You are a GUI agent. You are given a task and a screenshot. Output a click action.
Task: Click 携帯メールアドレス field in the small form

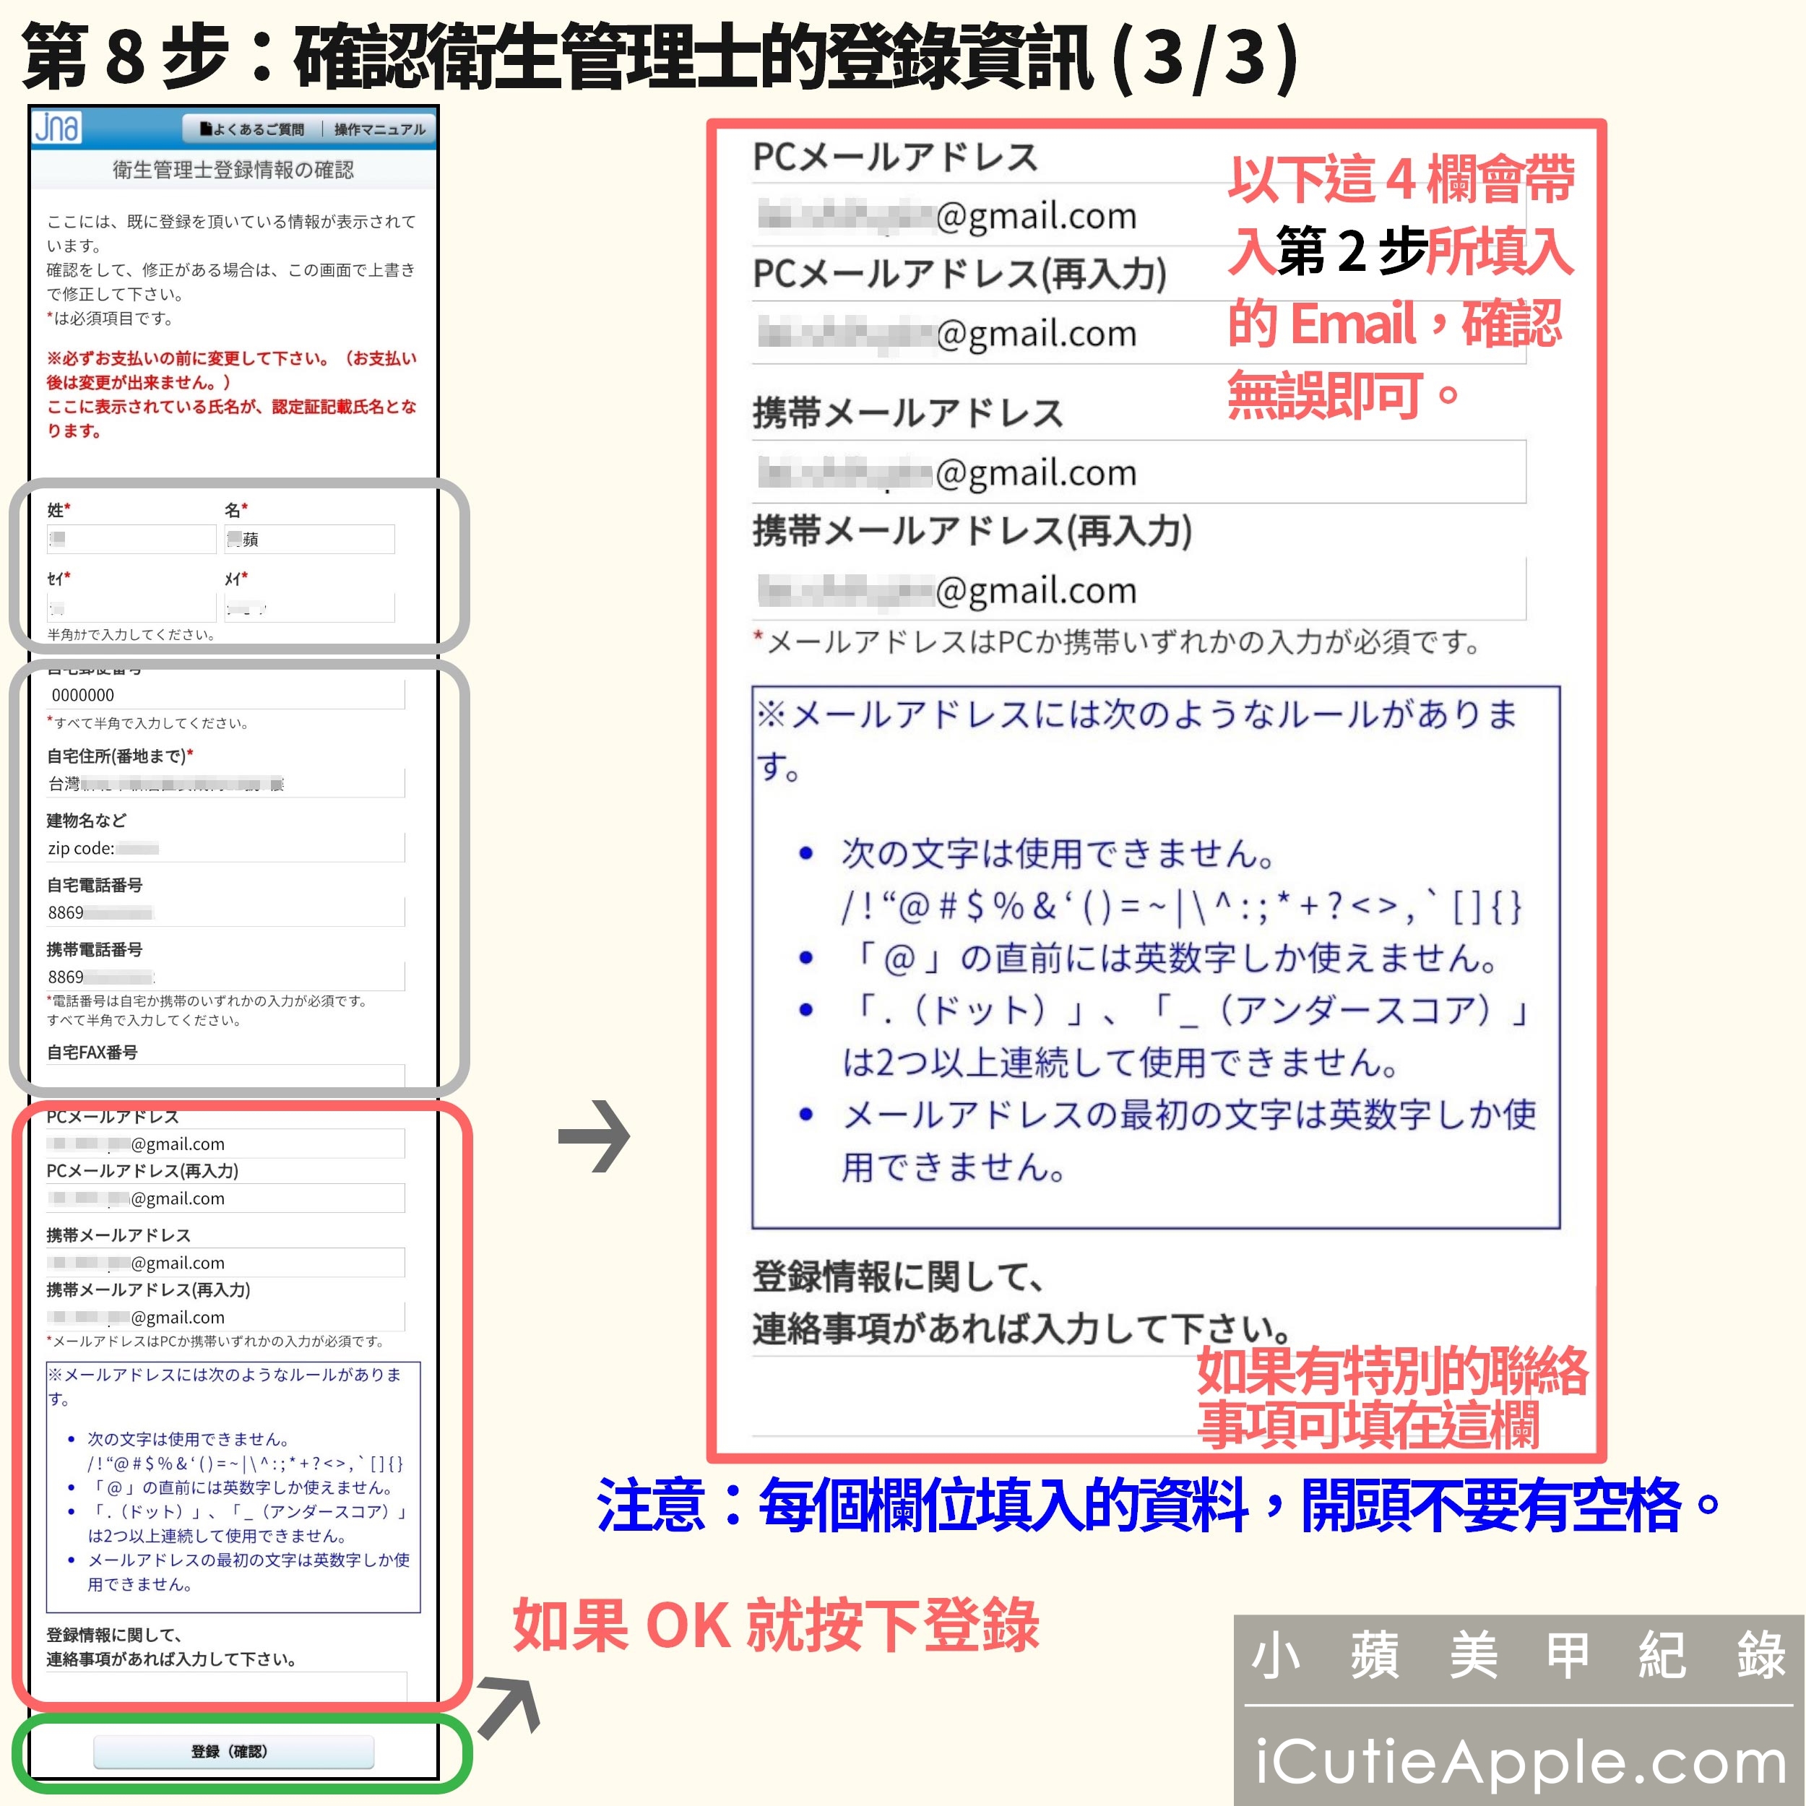tap(225, 1263)
